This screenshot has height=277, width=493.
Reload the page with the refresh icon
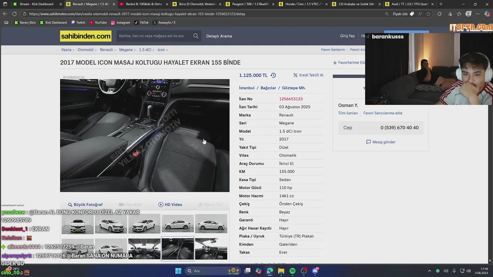coord(15,14)
